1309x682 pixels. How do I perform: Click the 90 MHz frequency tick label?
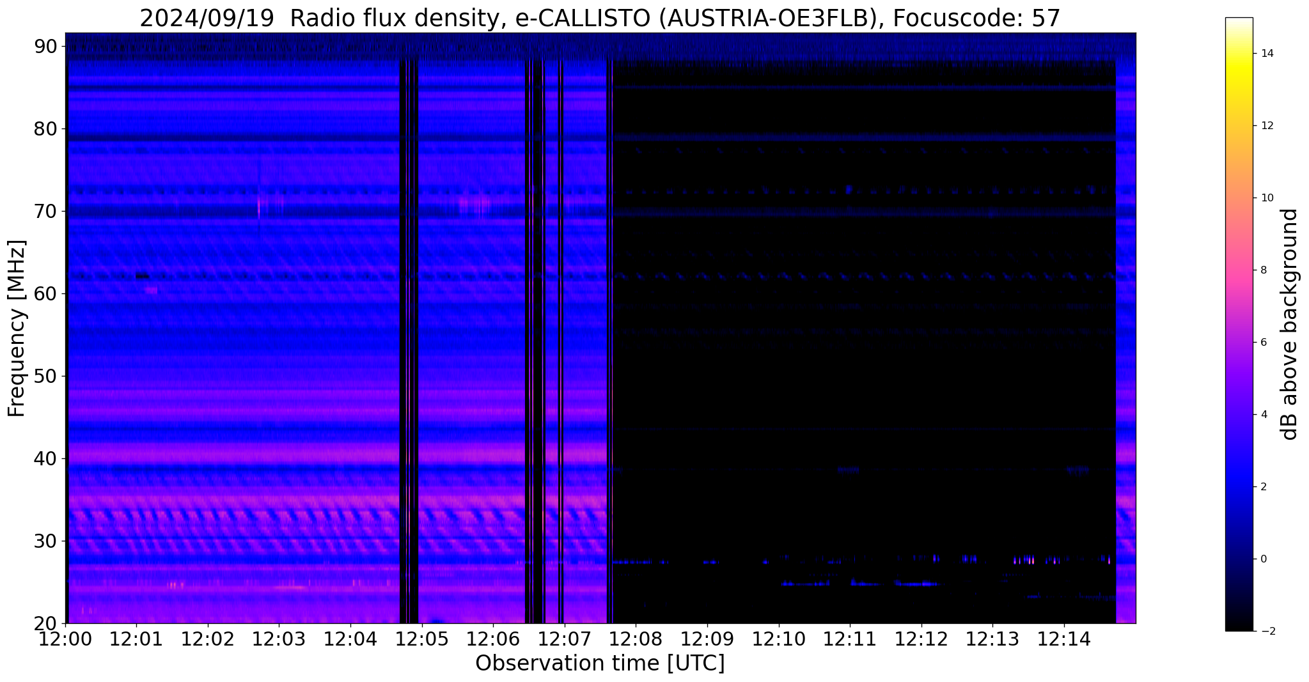pyautogui.click(x=45, y=47)
